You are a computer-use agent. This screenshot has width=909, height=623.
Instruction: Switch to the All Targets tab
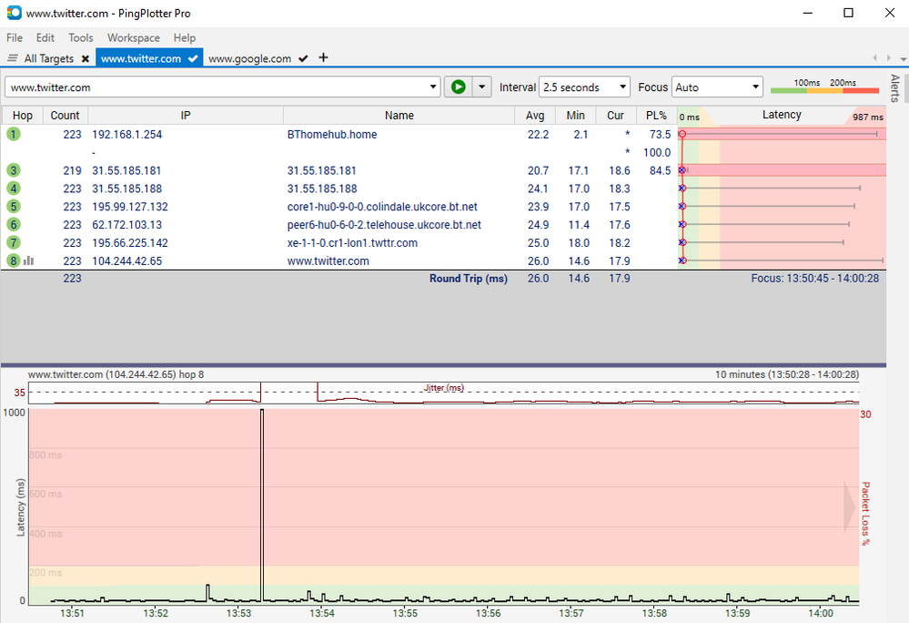(x=49, y=58)
